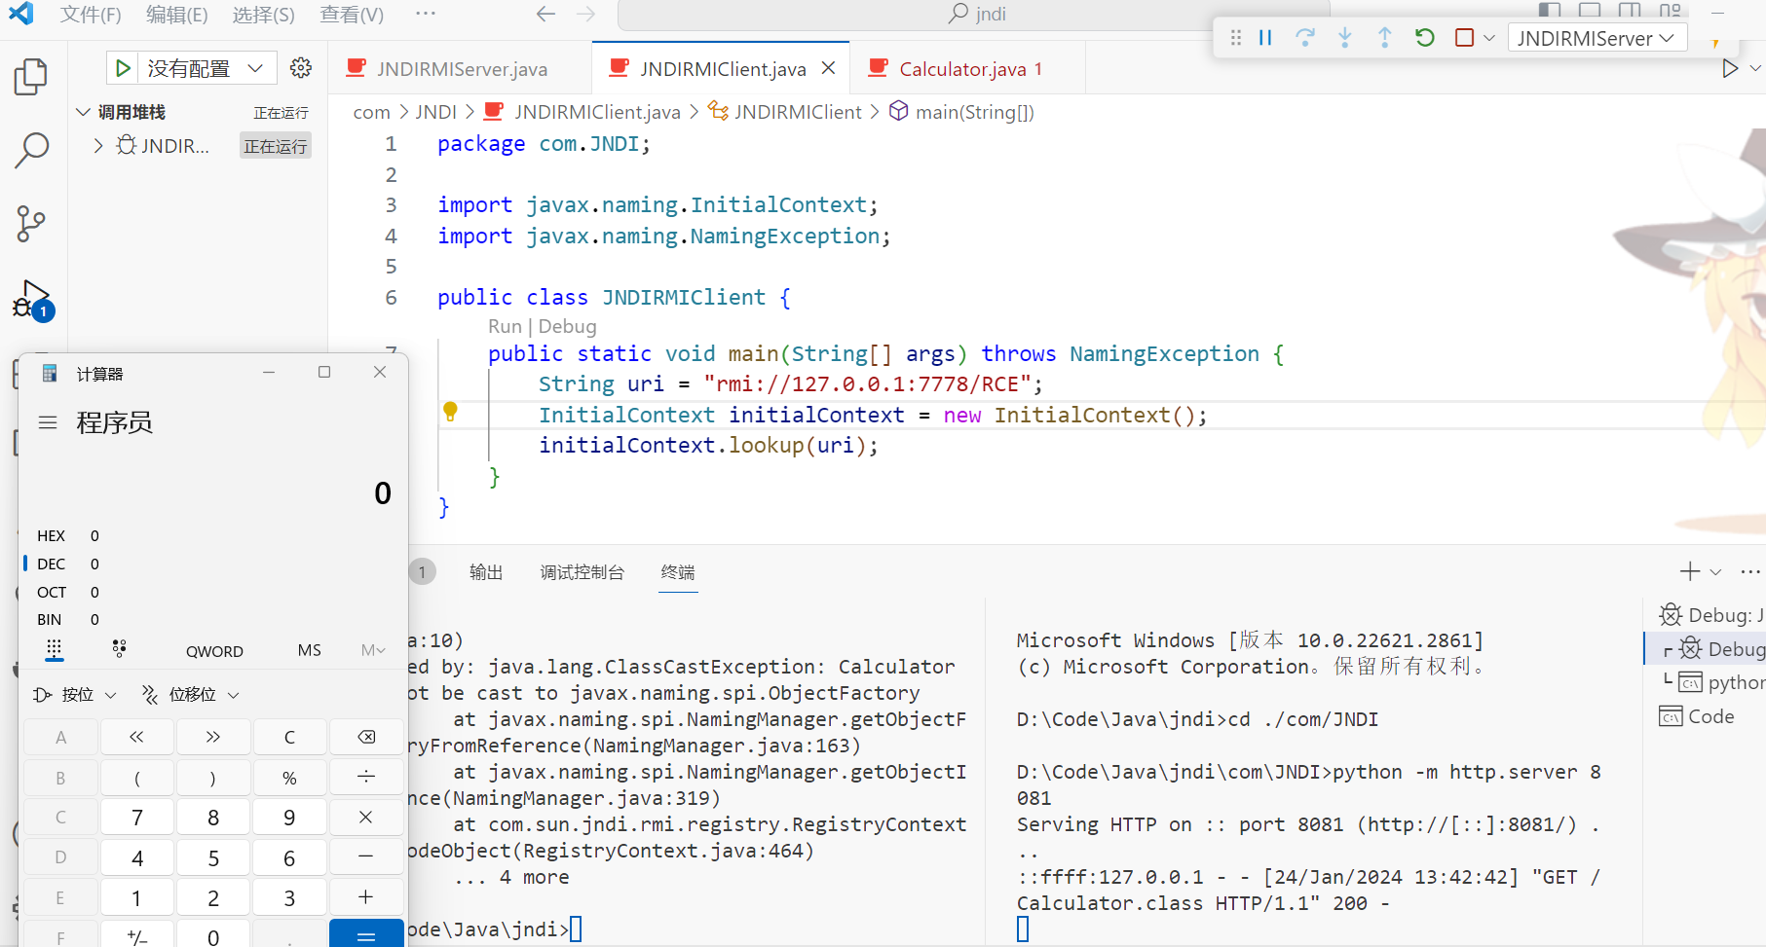Open the run button dropdown in editor title

(x=1754, y=68)
